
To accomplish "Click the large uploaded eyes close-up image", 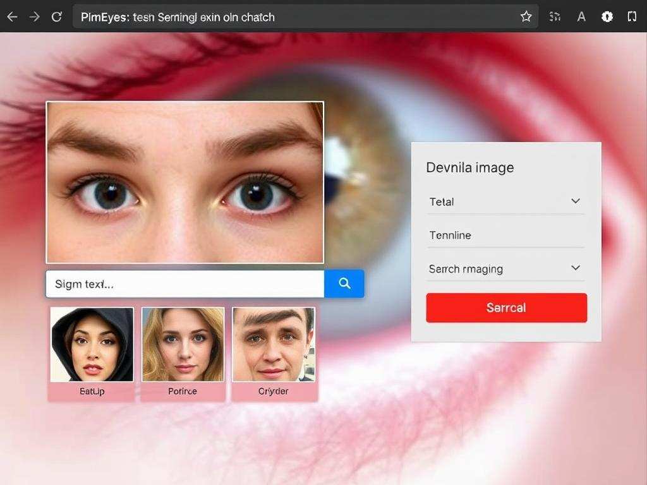I will (185, 183).
